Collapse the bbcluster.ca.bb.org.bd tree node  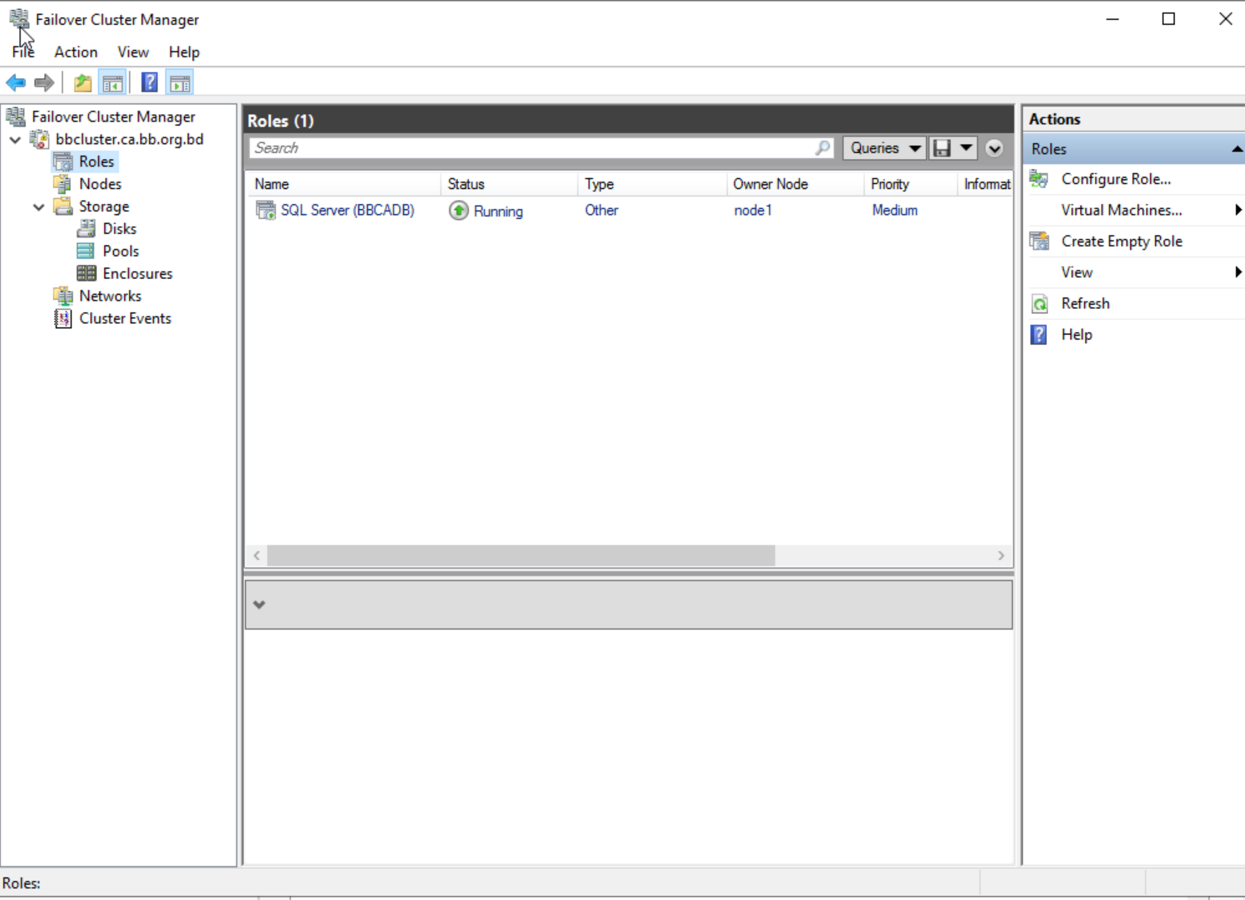click(15, 140)
